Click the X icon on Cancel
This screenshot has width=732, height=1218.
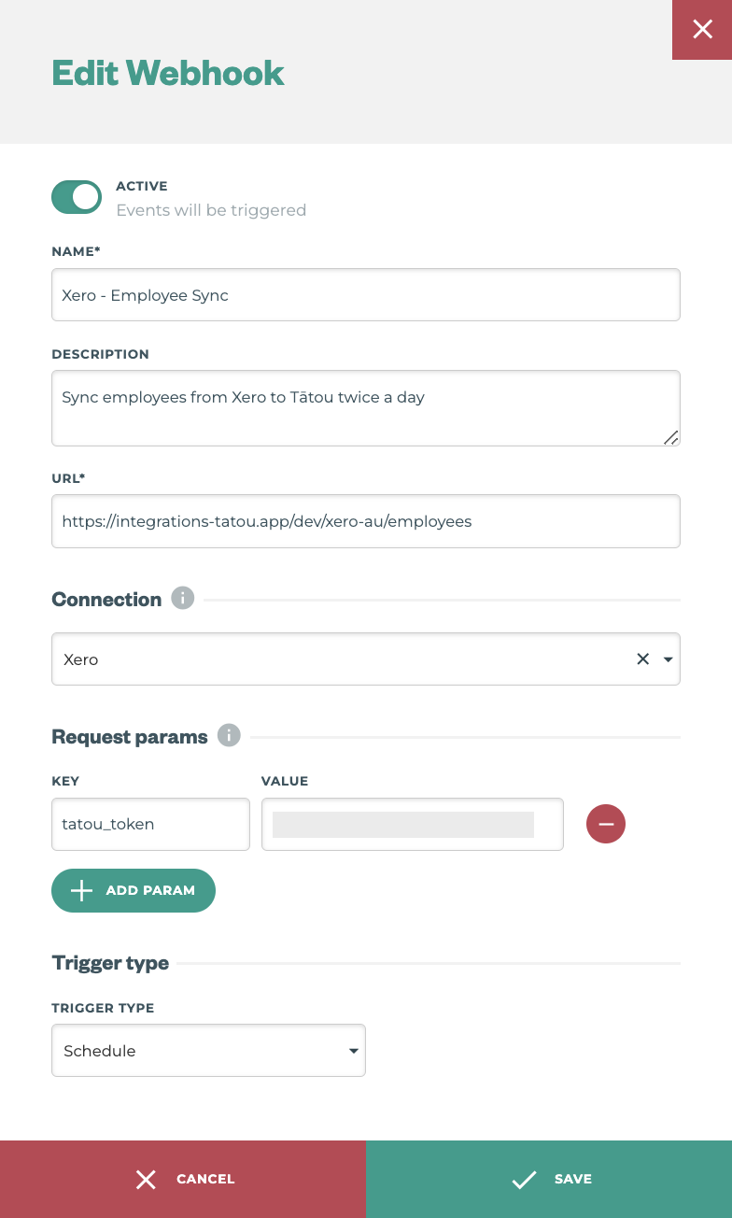146,1179
